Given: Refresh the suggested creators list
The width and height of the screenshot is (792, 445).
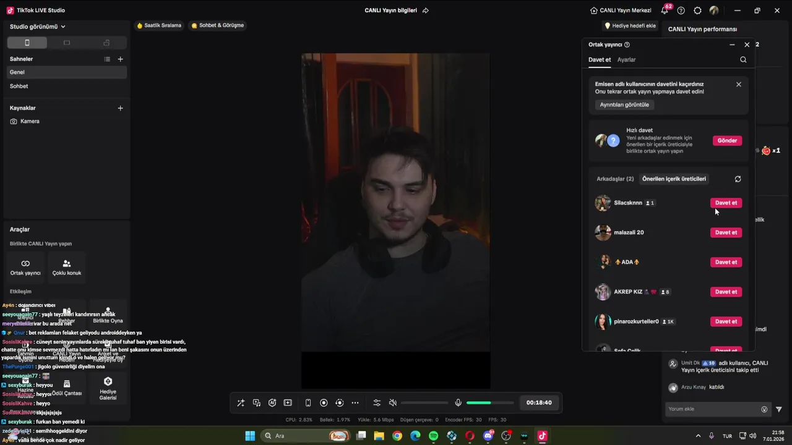Looking at the screenshot, I should [738, 179].
